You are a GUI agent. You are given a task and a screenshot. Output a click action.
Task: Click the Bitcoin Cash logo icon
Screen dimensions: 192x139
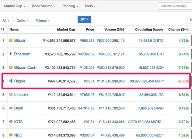(x=11, y=67)
